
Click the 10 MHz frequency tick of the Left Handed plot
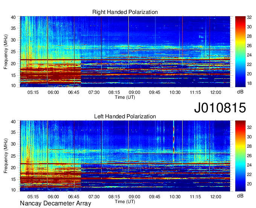14,190
